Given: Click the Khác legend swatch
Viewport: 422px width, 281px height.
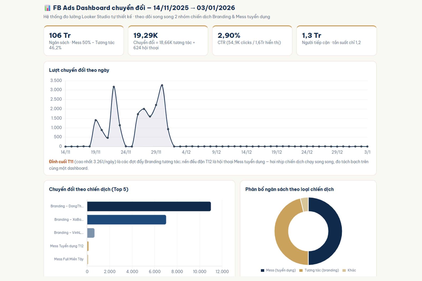Looking at the screenshot, I should [x=344, y=270].
